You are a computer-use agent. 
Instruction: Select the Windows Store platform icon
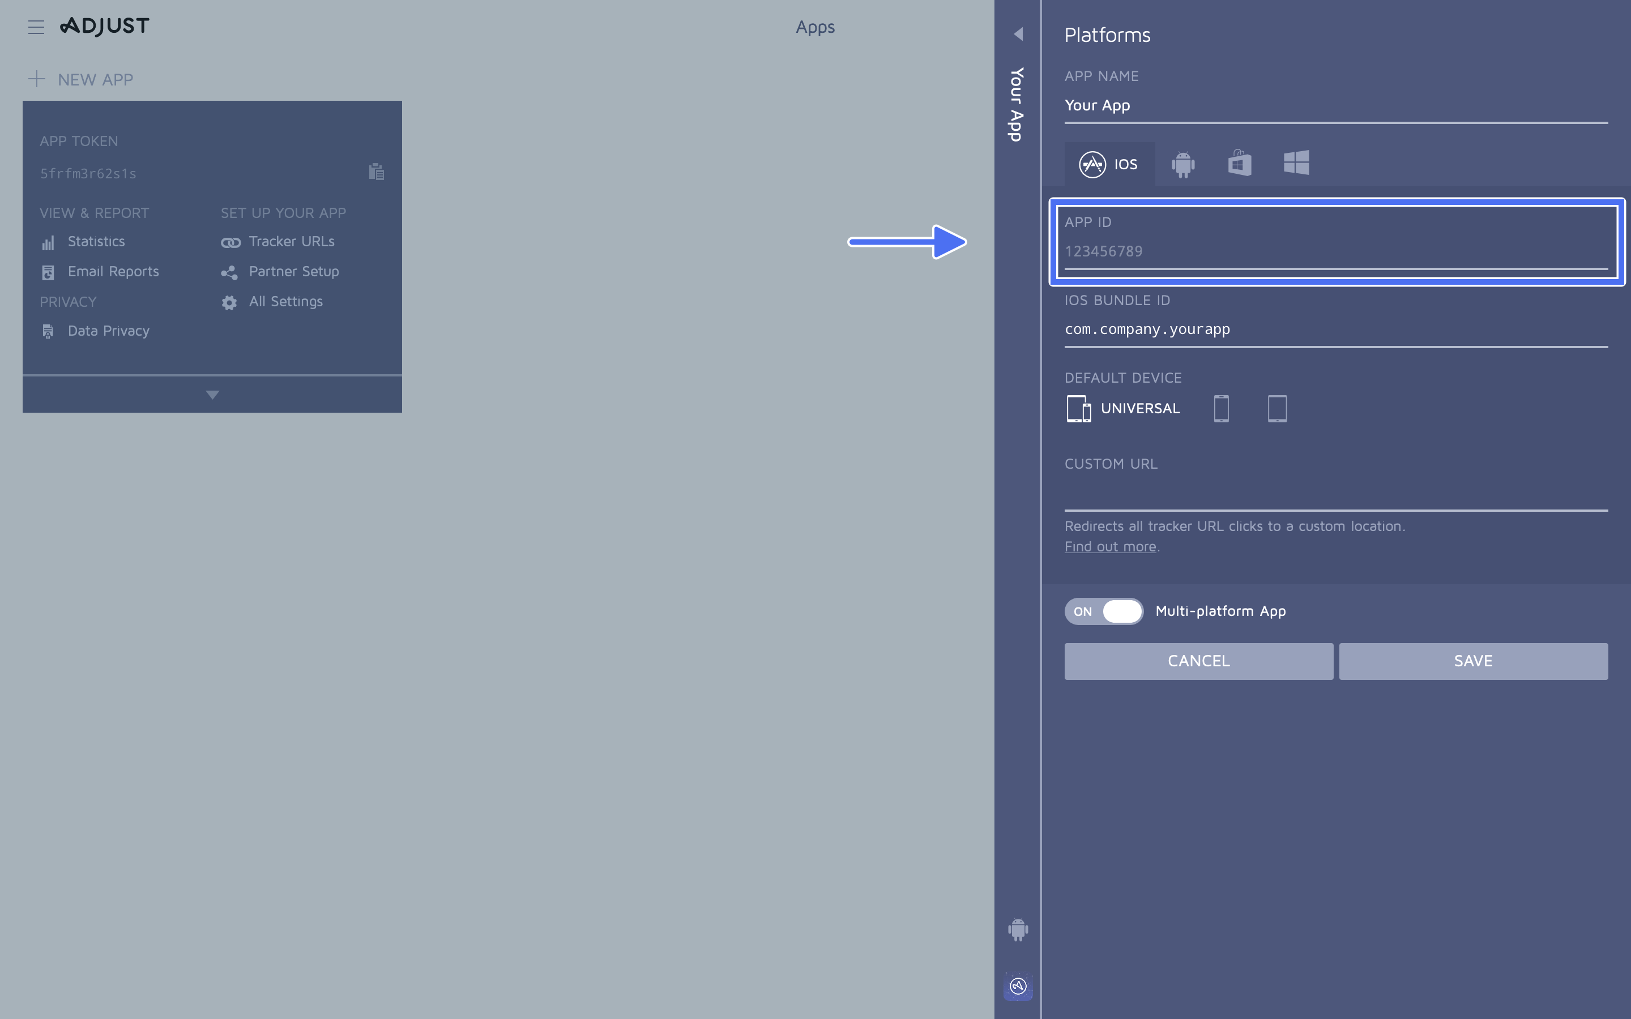pyautogui.click(x=1240, y=164)
